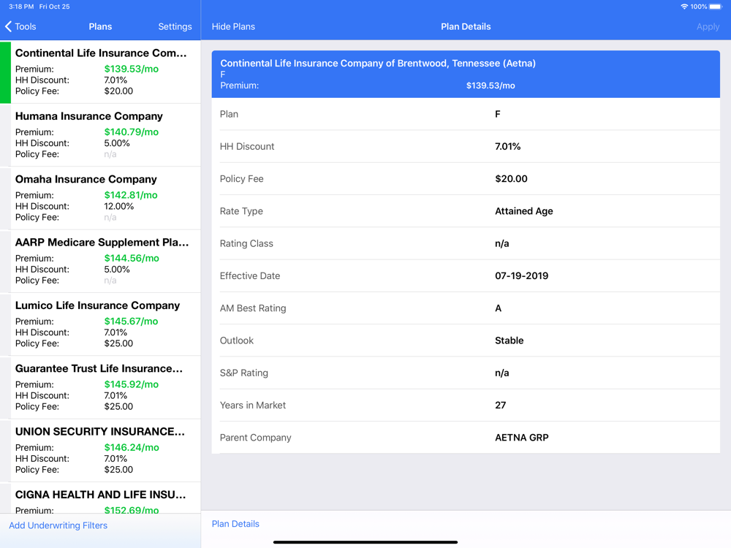Viewport: 731px width, 548px height.
Task: Tap the AETNA GRP parent company value
Action: pos(522,438)
